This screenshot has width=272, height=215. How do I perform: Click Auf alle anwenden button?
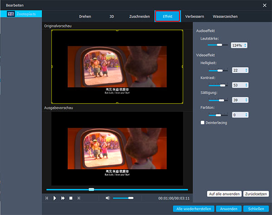coord(224,194)
